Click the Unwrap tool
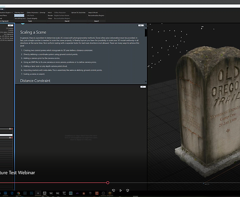Image resolution: width=240 pixels, height=197 pixels. coord(42,12)
